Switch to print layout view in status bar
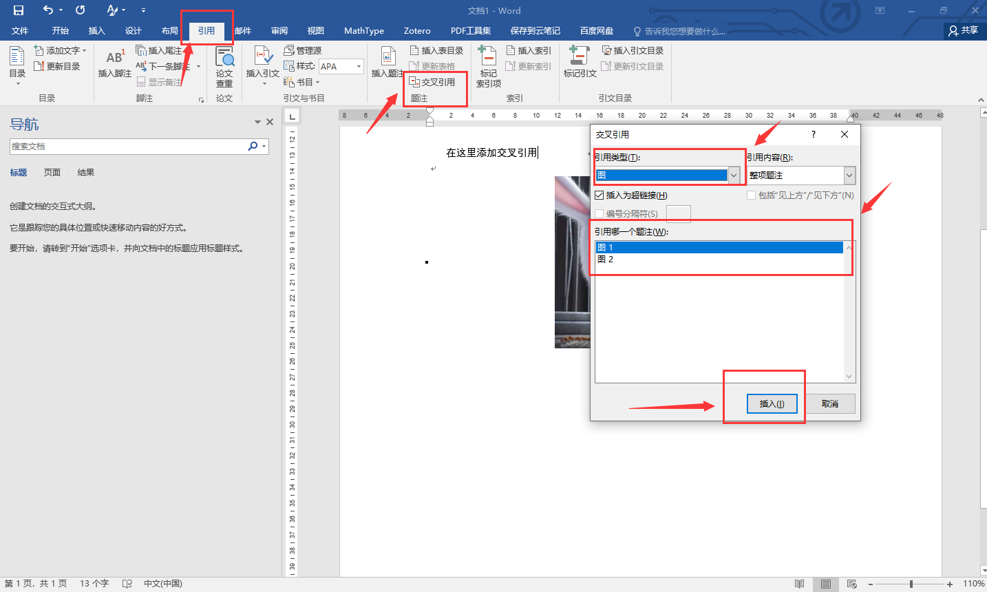The height and width of the screenshot is (592, 987). (826, 584)
